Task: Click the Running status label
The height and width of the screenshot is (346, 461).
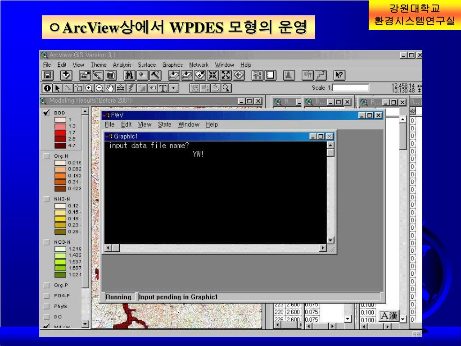Action: tap(118, 297)
